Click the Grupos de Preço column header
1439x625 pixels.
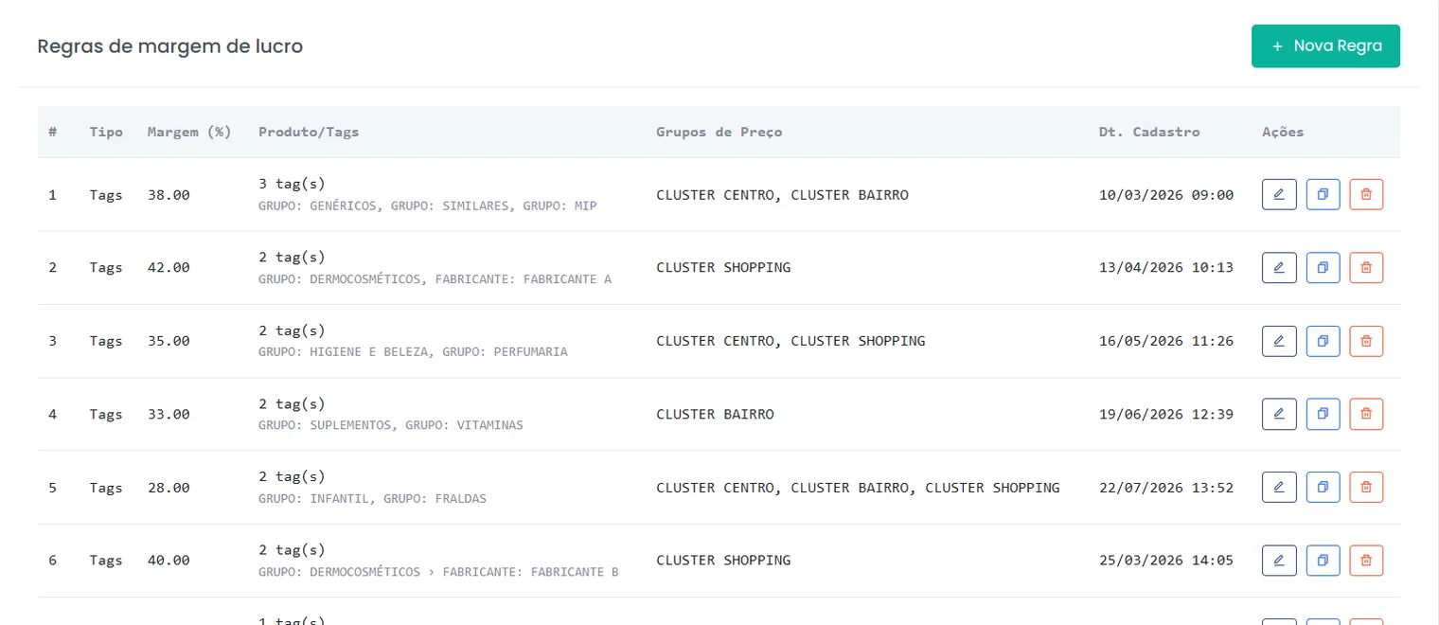coord(719,132)
